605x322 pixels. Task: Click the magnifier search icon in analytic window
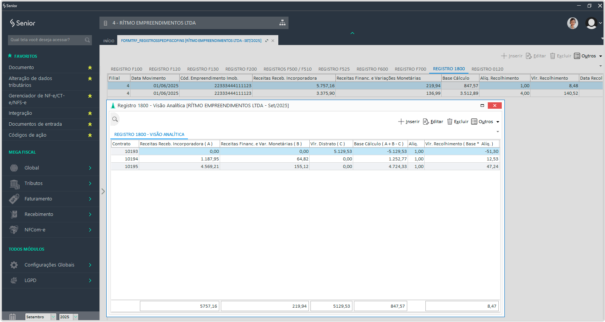tap(115, 119)
